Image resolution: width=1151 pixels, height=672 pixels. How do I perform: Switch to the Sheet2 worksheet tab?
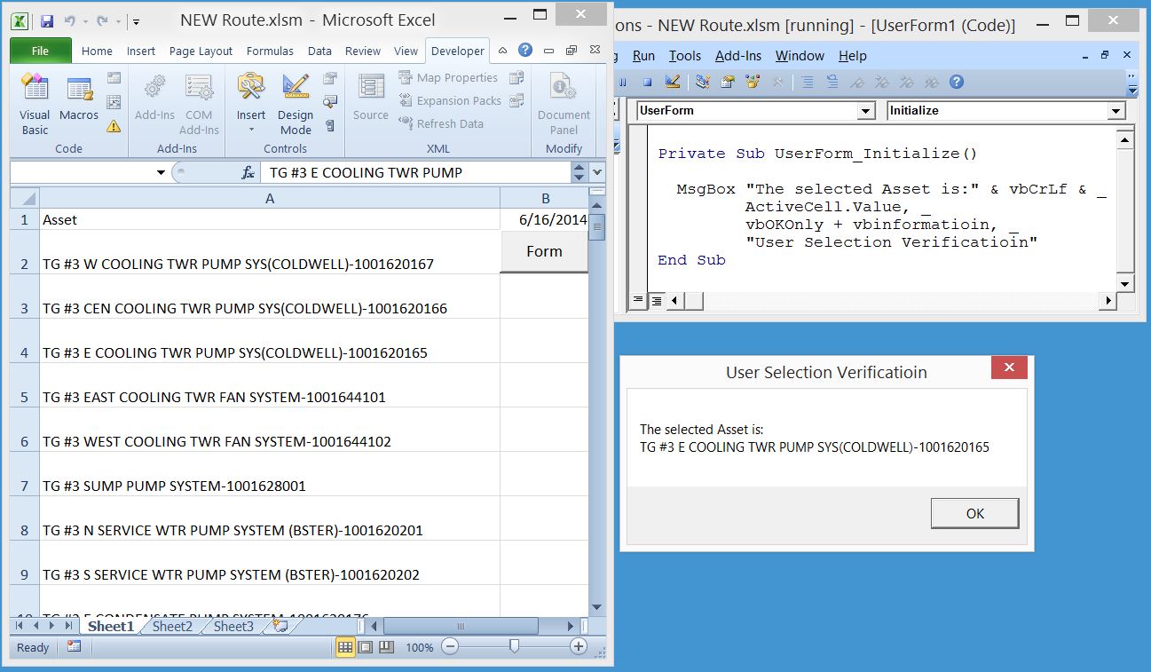(x=172, y=627)
